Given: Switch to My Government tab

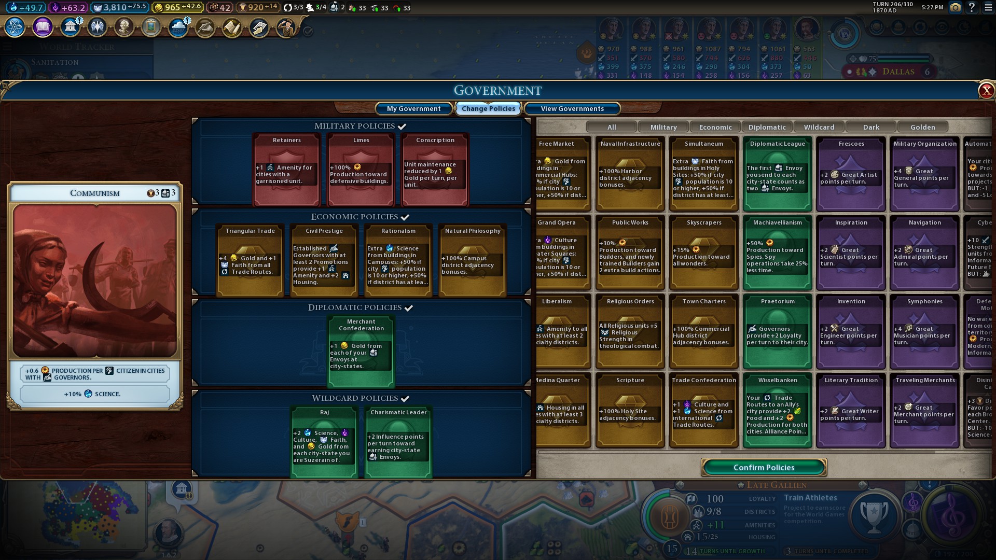Looking at the screenshot, I should point(413,108).
